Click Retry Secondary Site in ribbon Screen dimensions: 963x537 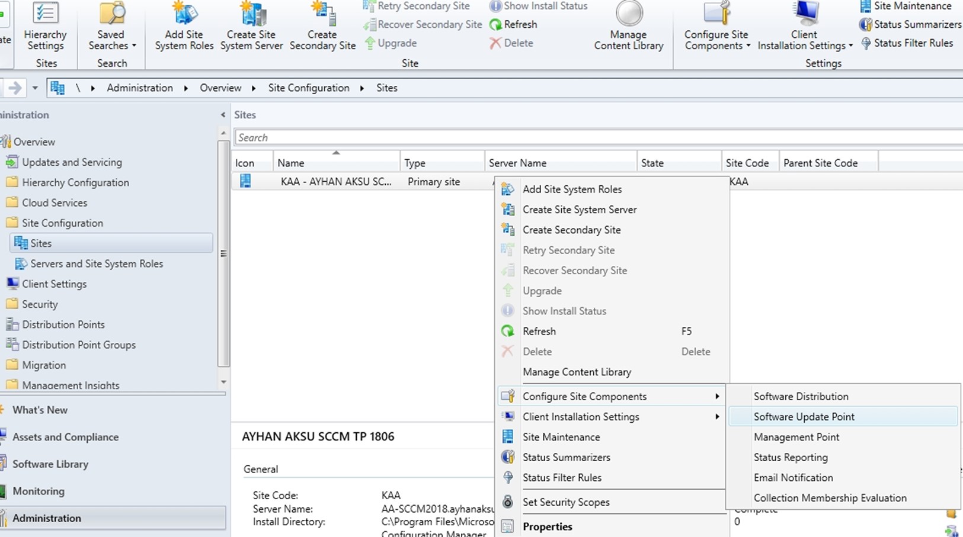pos(416,6)
